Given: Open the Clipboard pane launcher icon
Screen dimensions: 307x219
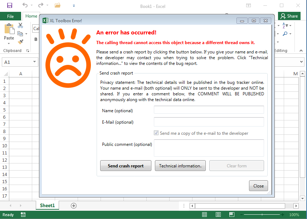Looking at the screenshot, I should [28, 51].
